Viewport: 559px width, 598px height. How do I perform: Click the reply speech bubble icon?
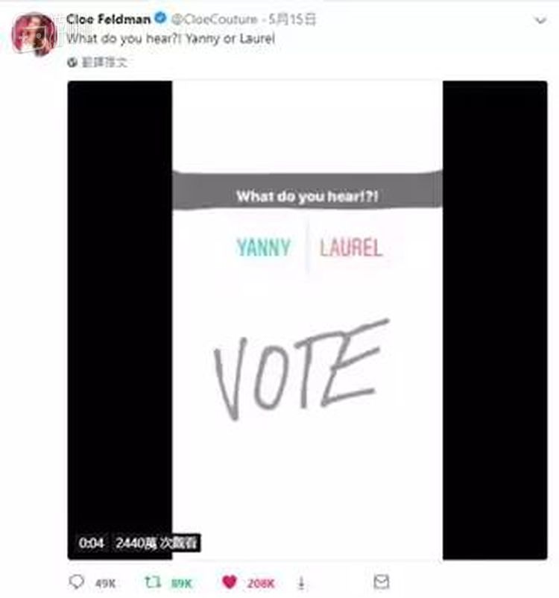pos(76,582)
